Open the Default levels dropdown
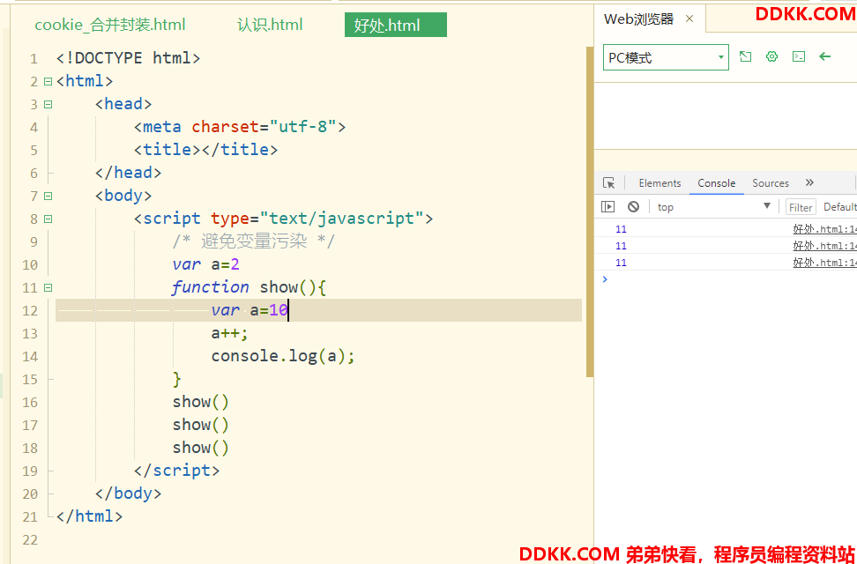The width and height of the screenshot is (857, 564). pyautogui.click(x=839, y=206)
